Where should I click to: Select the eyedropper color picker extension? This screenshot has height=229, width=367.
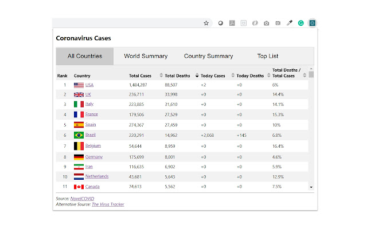pyautogui.click(x=290, y=23)
